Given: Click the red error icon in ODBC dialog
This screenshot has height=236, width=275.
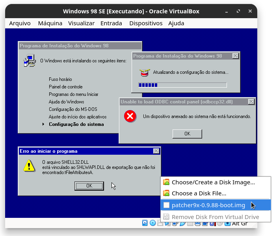Looking at the screenshot, I should 130,116.
